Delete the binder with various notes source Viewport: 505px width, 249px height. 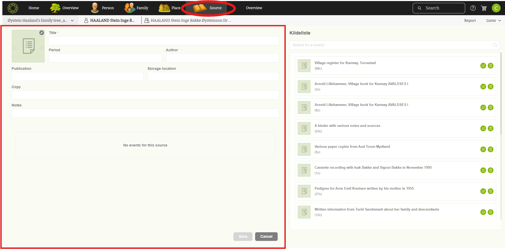490,128
